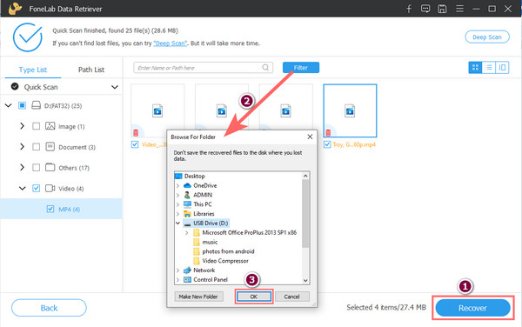Screen dimensions: 522x327
Task: Select Libraries icon in folder tree
Action: 187,214
